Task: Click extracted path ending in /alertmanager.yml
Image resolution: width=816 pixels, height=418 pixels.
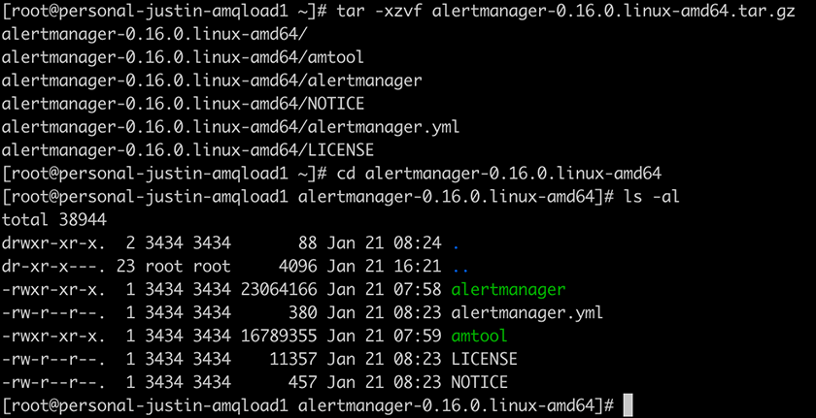Action: pos(230,128)
